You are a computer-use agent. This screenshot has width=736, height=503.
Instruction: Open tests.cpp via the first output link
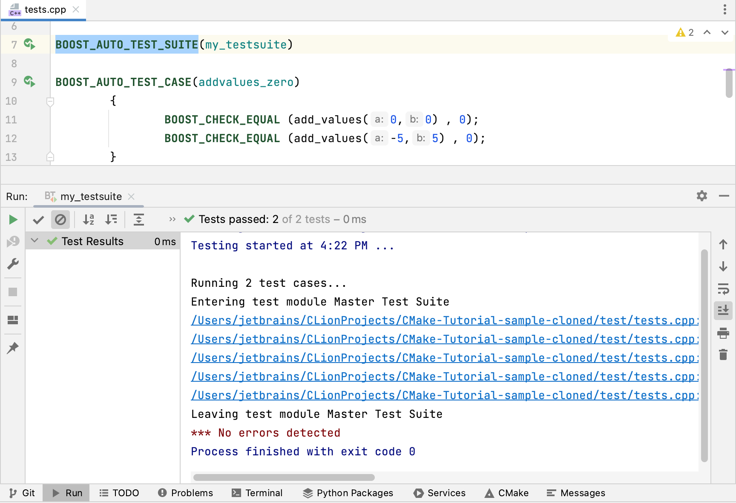tap(426, 320)
